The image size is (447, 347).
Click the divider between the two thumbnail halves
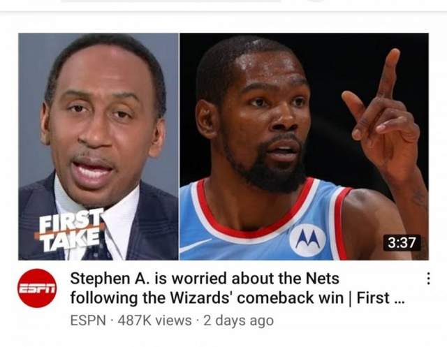pyautogui.click(x=179, y=147)
